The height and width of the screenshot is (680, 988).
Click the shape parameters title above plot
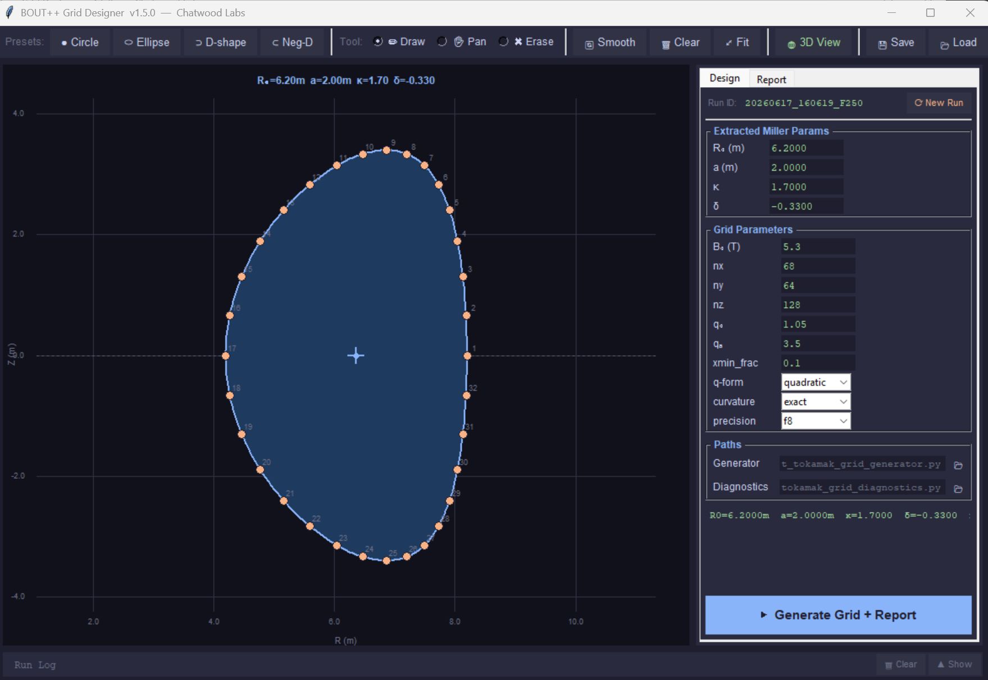pyautogui.click(x=346, y=80)
